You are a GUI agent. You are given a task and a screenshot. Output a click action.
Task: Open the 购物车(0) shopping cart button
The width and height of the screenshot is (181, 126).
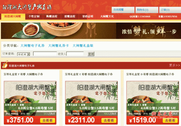click(147, 10)
